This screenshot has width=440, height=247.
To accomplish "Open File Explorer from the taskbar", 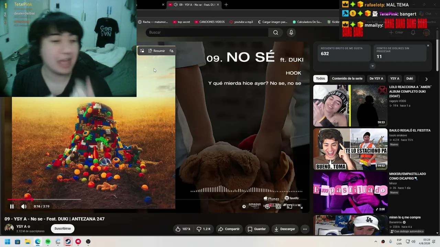I will (x=27, y=242).
